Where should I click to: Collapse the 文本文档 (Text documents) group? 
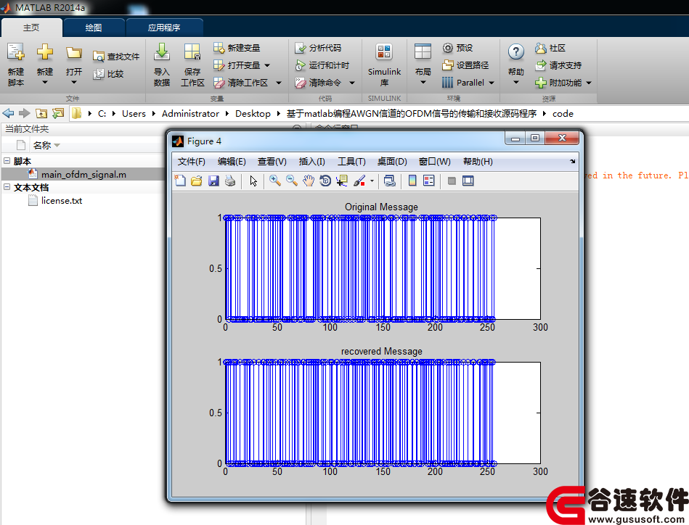7,187
